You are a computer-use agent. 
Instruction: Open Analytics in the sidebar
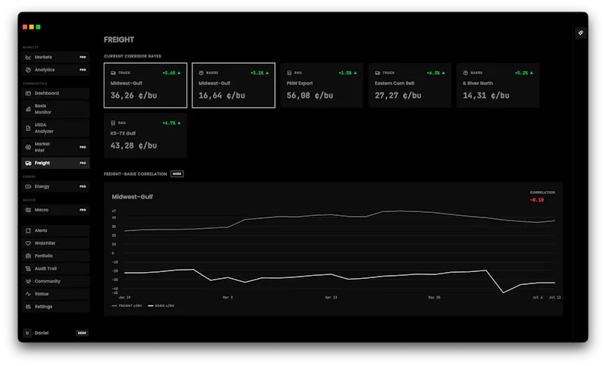[55, 70]
